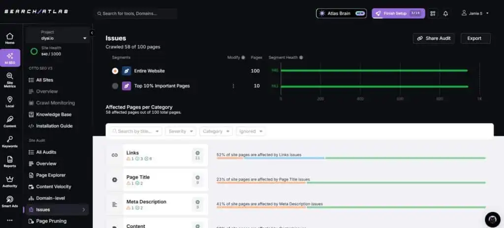Open the Page Title issue count badge

click(x=197, y=180)
